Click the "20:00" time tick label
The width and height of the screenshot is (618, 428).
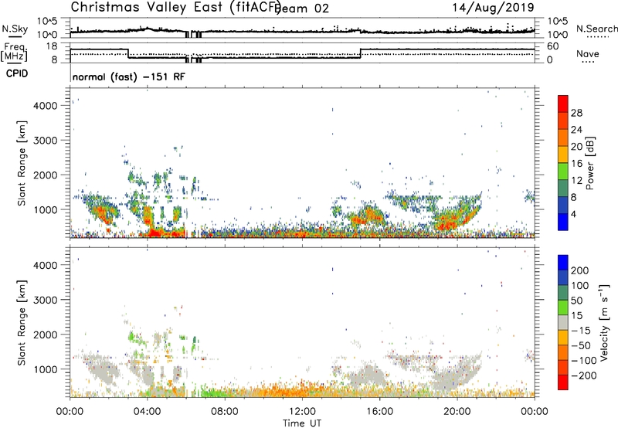pos(457,412)
